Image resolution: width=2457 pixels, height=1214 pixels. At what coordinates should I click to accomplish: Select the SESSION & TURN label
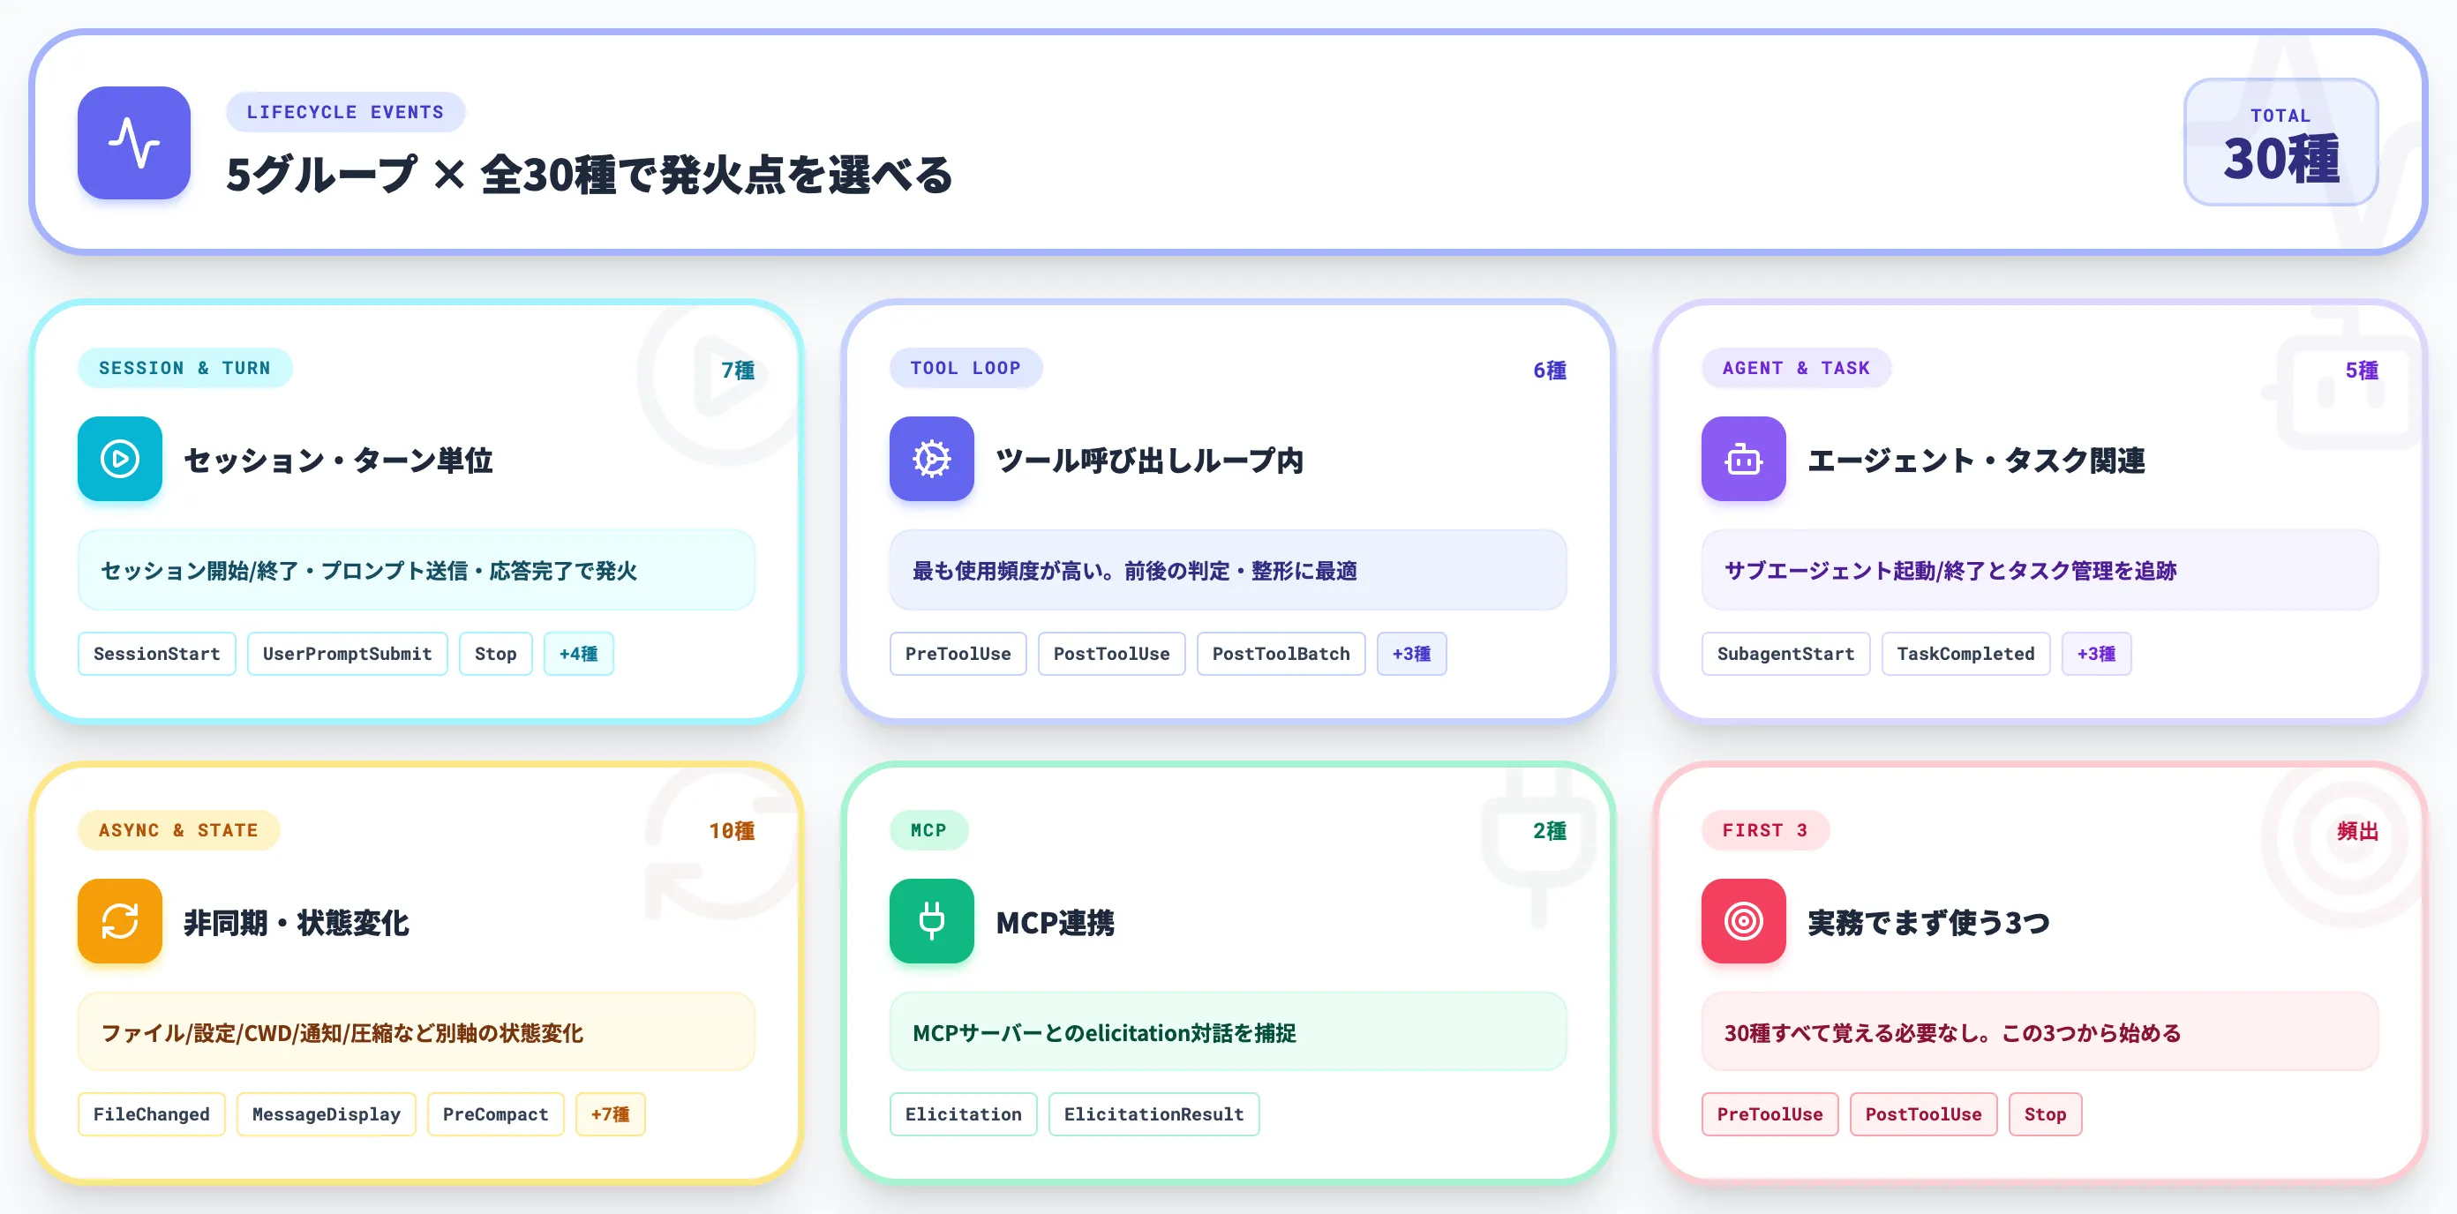185,368
